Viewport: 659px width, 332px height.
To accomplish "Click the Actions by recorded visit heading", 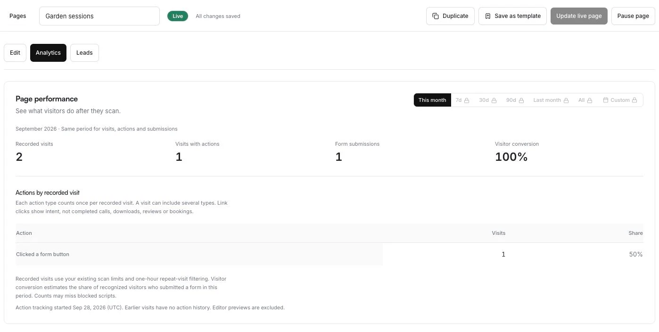I will coord(48,193).
